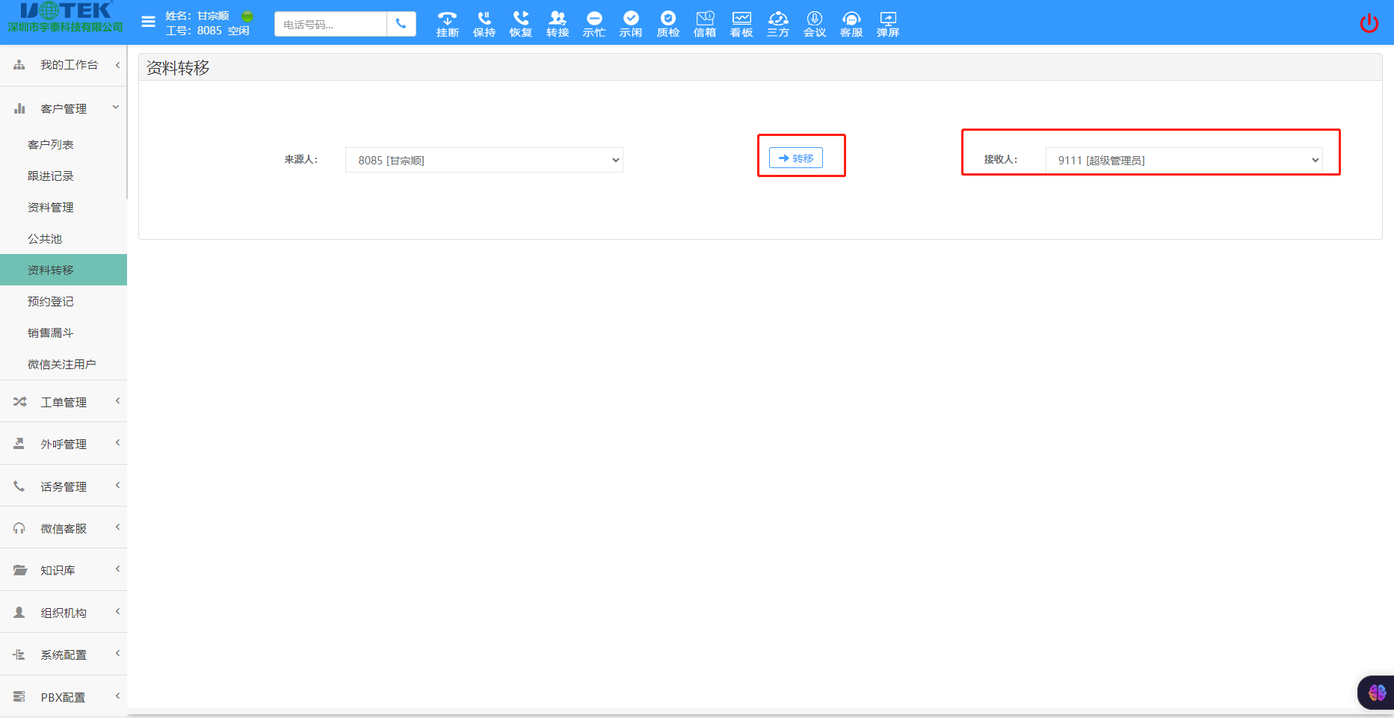Go to 客户列表 in the sidebar

pyautogui.click(x=51, y=144)
